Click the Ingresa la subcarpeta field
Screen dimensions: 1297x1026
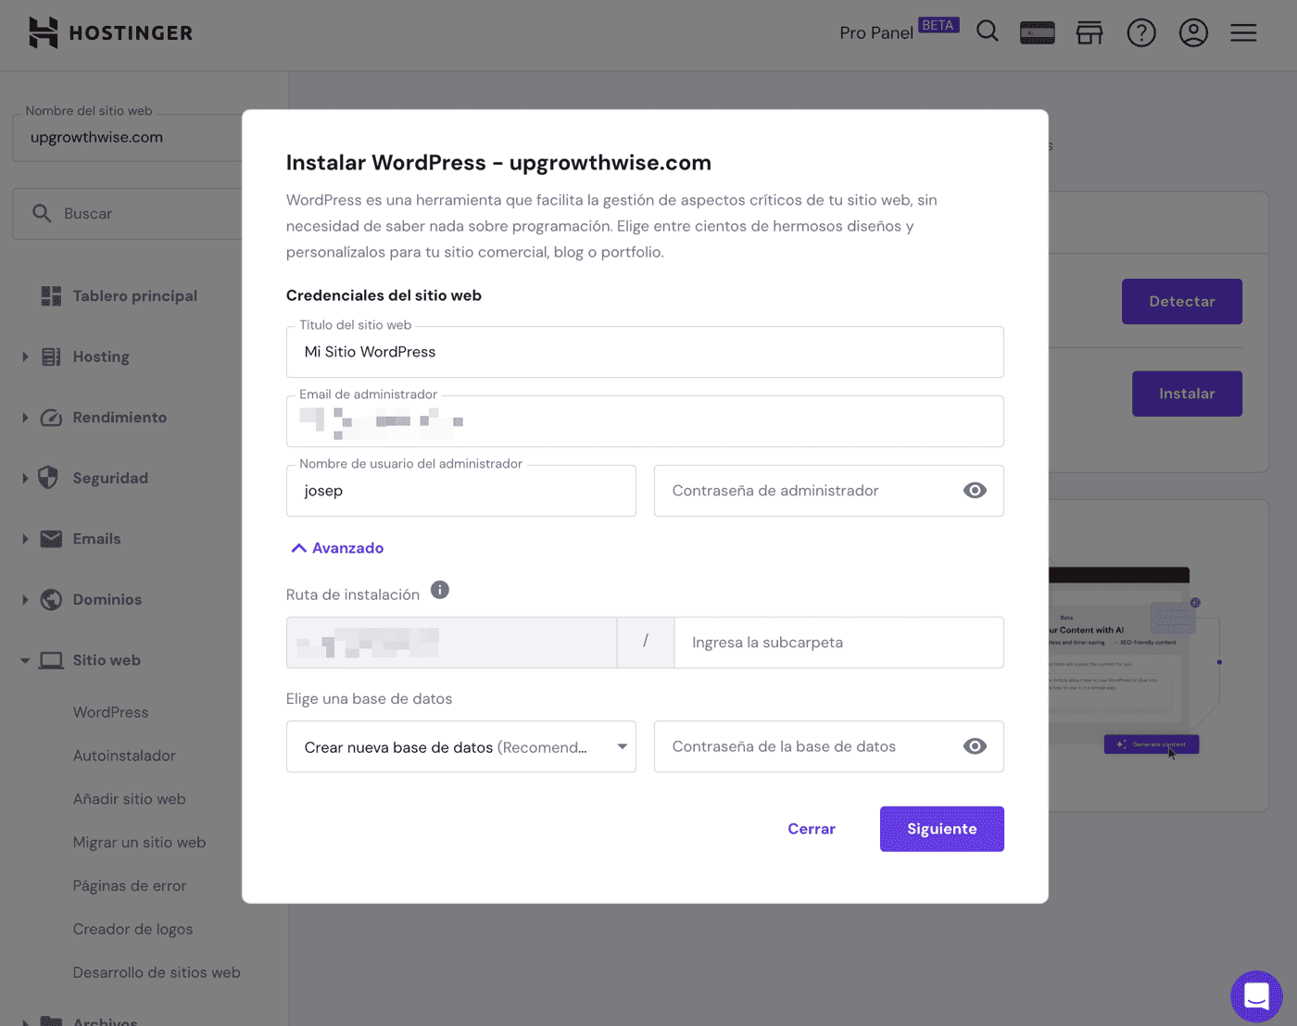point(839,643)
